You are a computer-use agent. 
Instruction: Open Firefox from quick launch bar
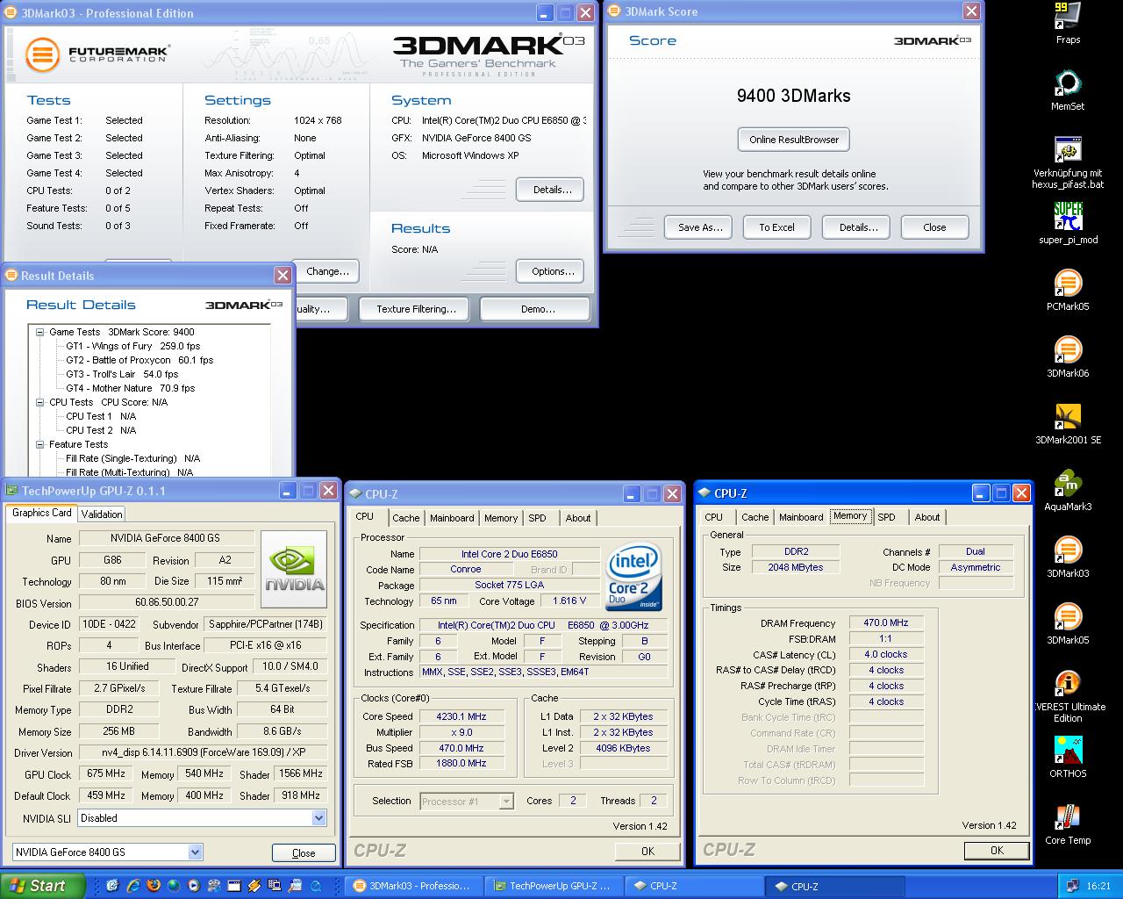(x=154, y=886)
